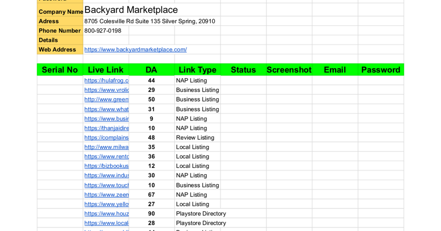Select the DA value 31 cell
441x231 pixels.
(x=151, y=109)
